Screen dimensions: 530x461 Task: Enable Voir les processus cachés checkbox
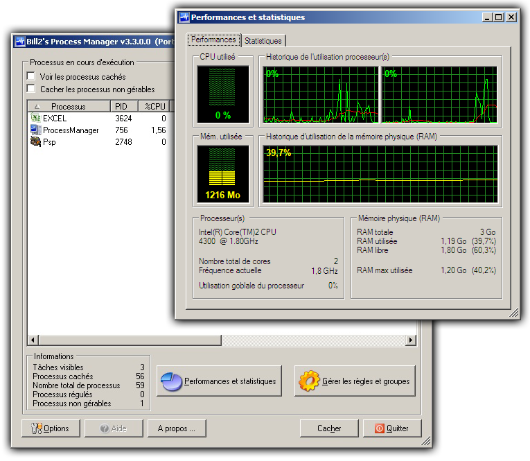point(30,76)
